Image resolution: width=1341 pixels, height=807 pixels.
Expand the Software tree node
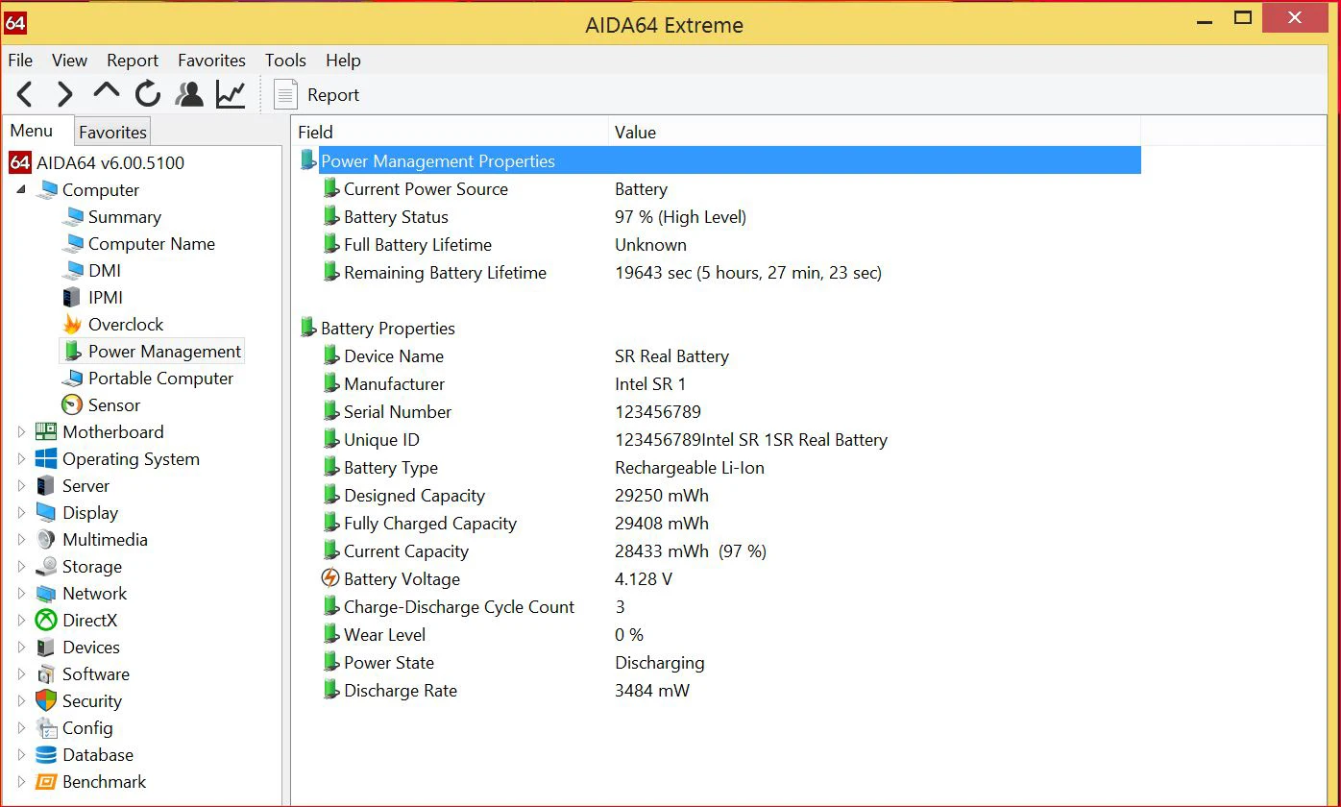21,674
